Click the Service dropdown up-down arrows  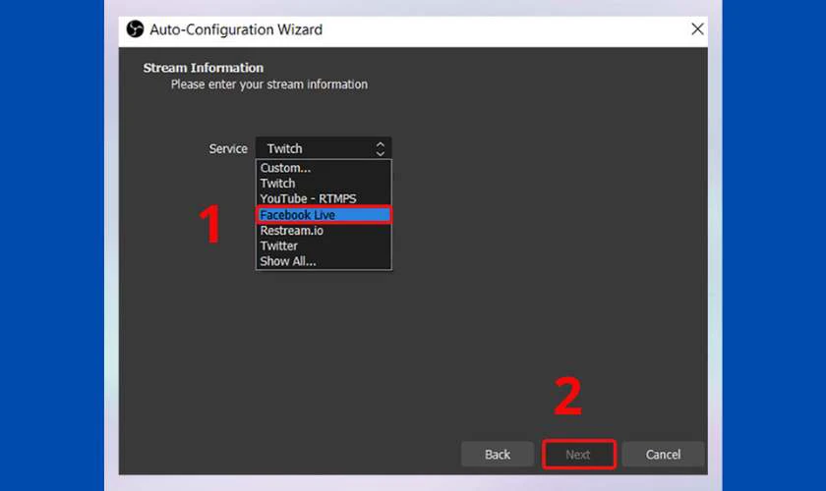pos(381,149)
